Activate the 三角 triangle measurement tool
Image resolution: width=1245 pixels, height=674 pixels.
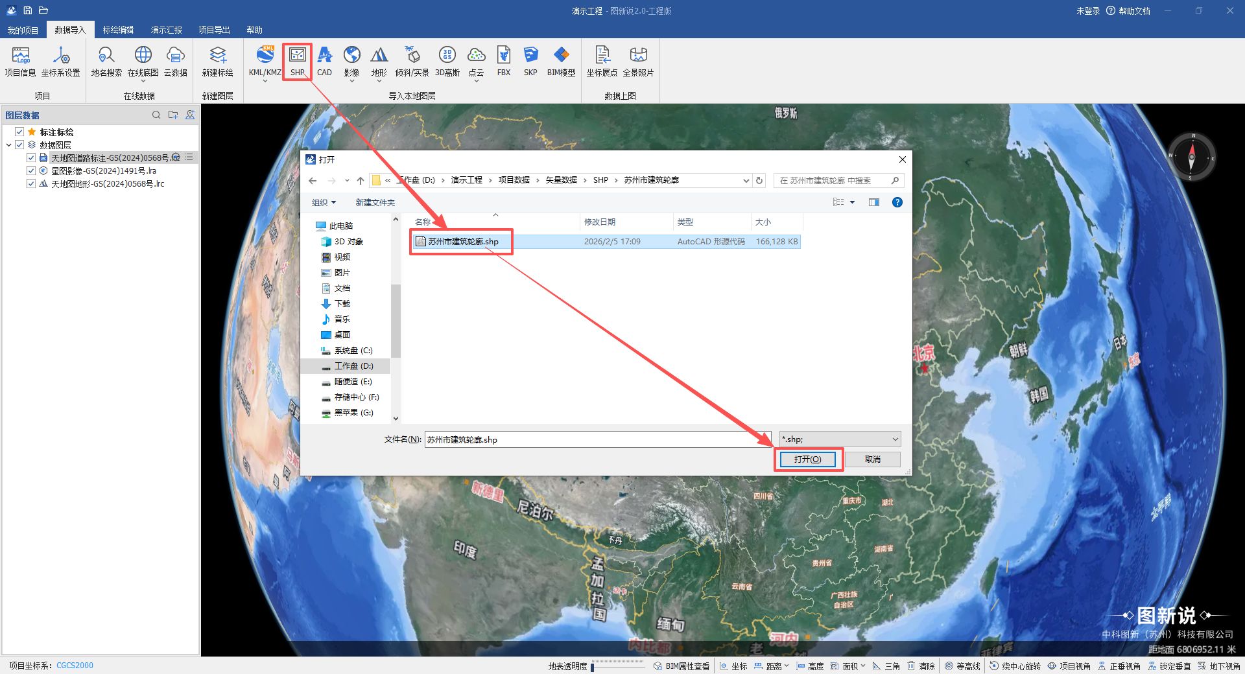(x=886, y=666)
